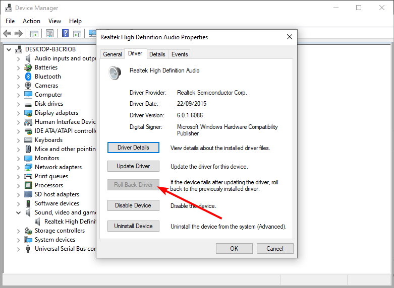The image size is (394, 288).
Task: Click the Driver Details button
Action: [x=133, y=148]
